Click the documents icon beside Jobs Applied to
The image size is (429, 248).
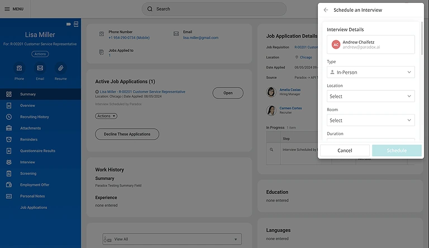102,53
